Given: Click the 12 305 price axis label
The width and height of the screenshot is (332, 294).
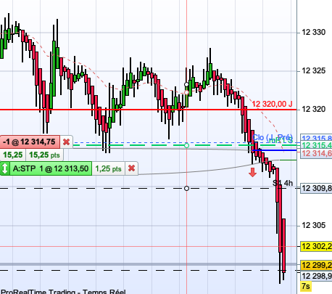Looking at the screenshot, I should tap(314, 226).
